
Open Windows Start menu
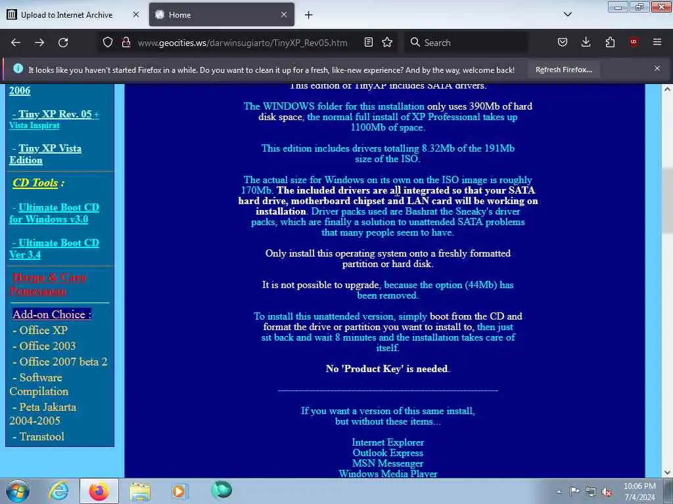[18, 491]
